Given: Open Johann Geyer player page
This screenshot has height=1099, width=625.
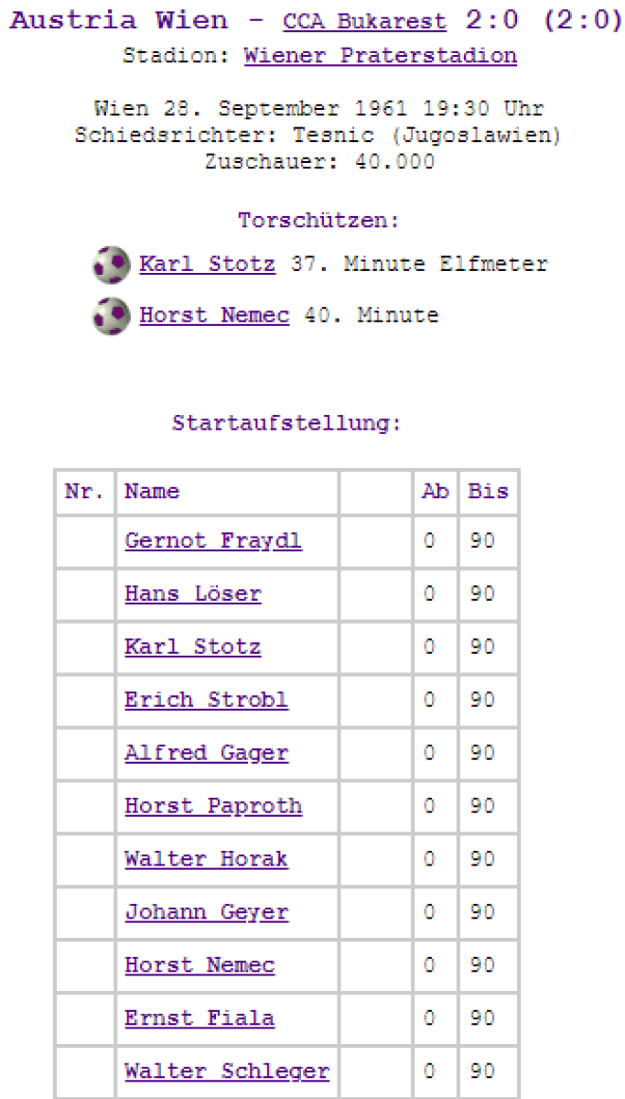Looking at the screenshot, I should click(207, 913).
